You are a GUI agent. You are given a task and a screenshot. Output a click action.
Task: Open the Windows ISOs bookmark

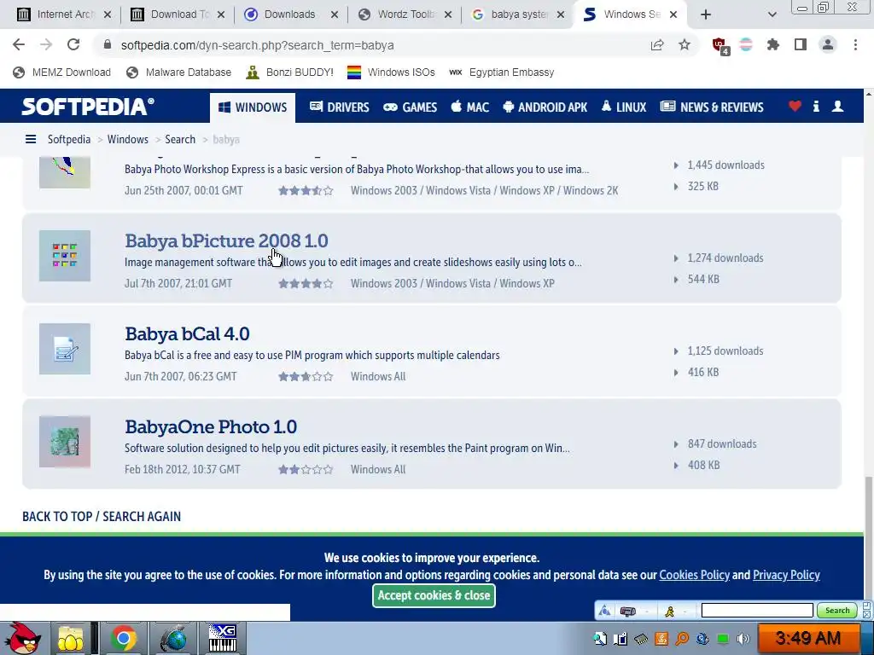(391, 72)
